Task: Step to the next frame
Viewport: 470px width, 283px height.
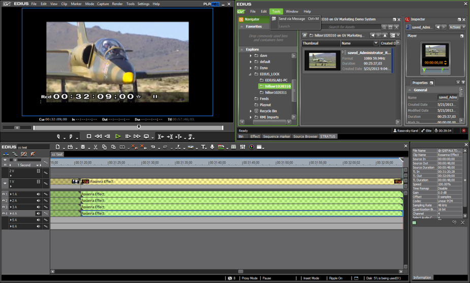Action: pos(128,136)
